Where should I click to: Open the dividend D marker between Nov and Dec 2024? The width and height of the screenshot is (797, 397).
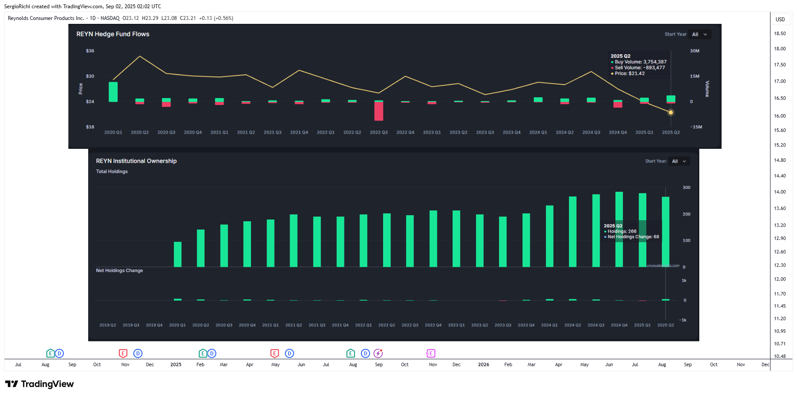(138, 353)
